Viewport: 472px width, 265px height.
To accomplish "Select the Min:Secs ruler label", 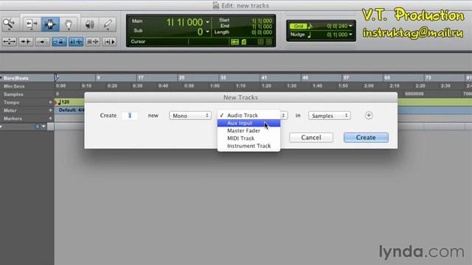I will click(x=14, y=86).
